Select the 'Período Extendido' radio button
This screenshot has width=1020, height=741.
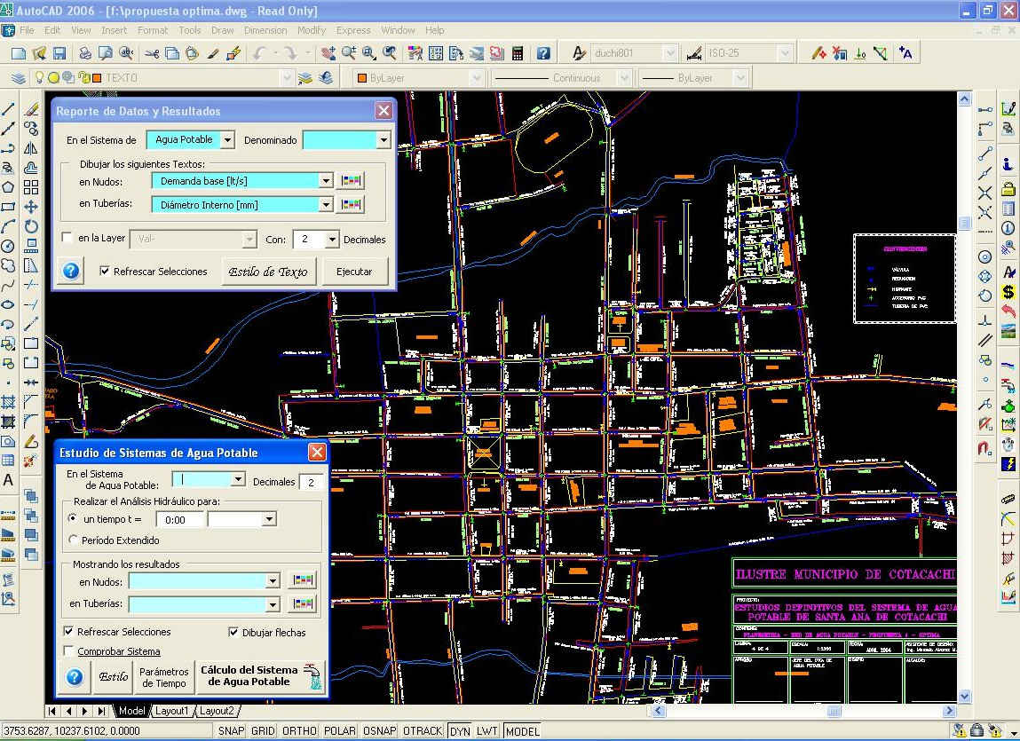pos(74,540)
